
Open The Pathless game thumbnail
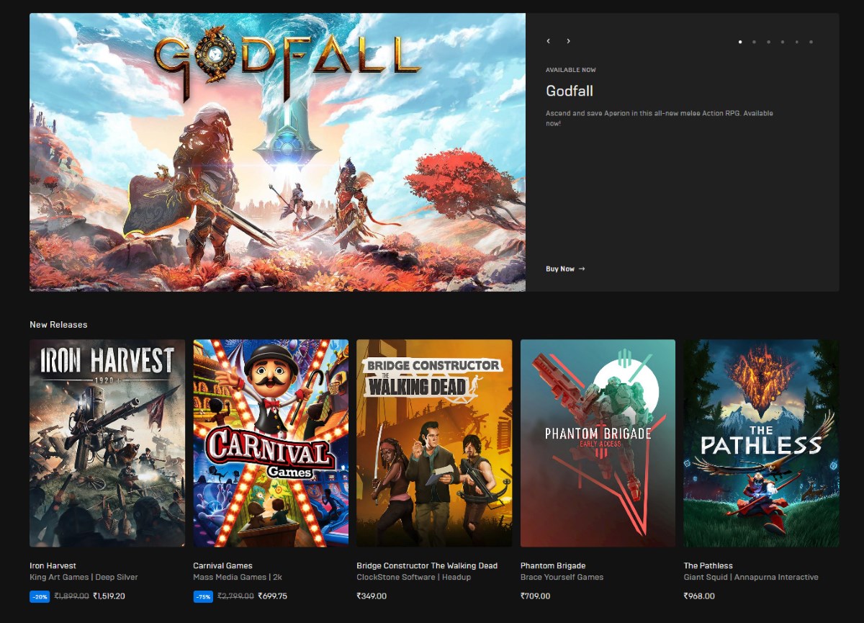761,442
